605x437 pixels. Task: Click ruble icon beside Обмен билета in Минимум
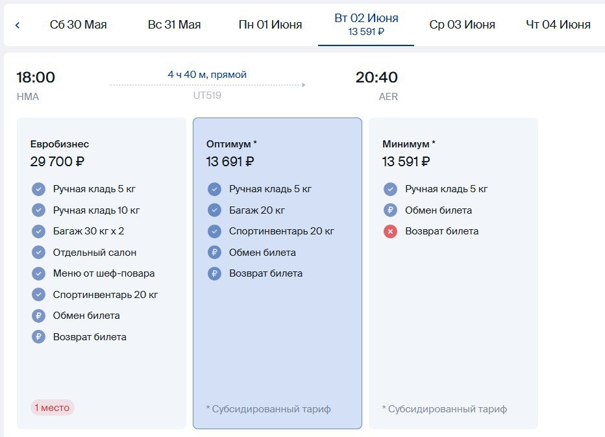[x=390, y=210]
